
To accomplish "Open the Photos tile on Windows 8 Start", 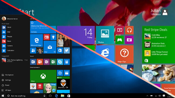I will click(x=105, y=35).
